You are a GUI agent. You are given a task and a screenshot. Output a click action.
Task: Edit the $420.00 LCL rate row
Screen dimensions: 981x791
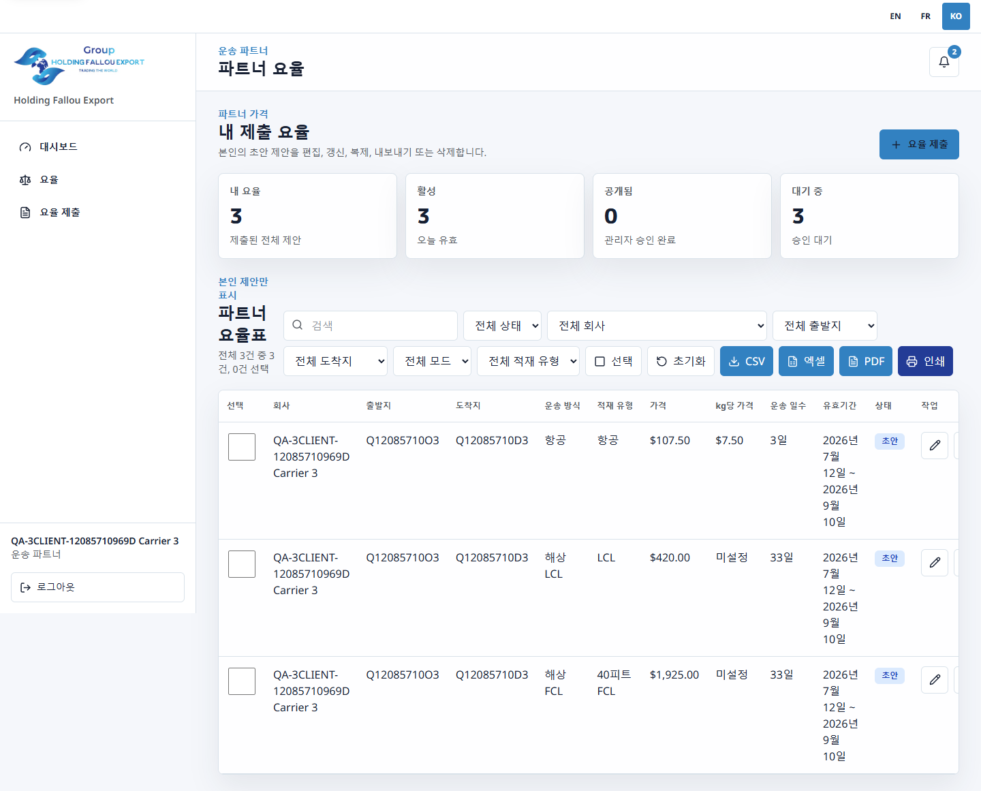point(935,563)
